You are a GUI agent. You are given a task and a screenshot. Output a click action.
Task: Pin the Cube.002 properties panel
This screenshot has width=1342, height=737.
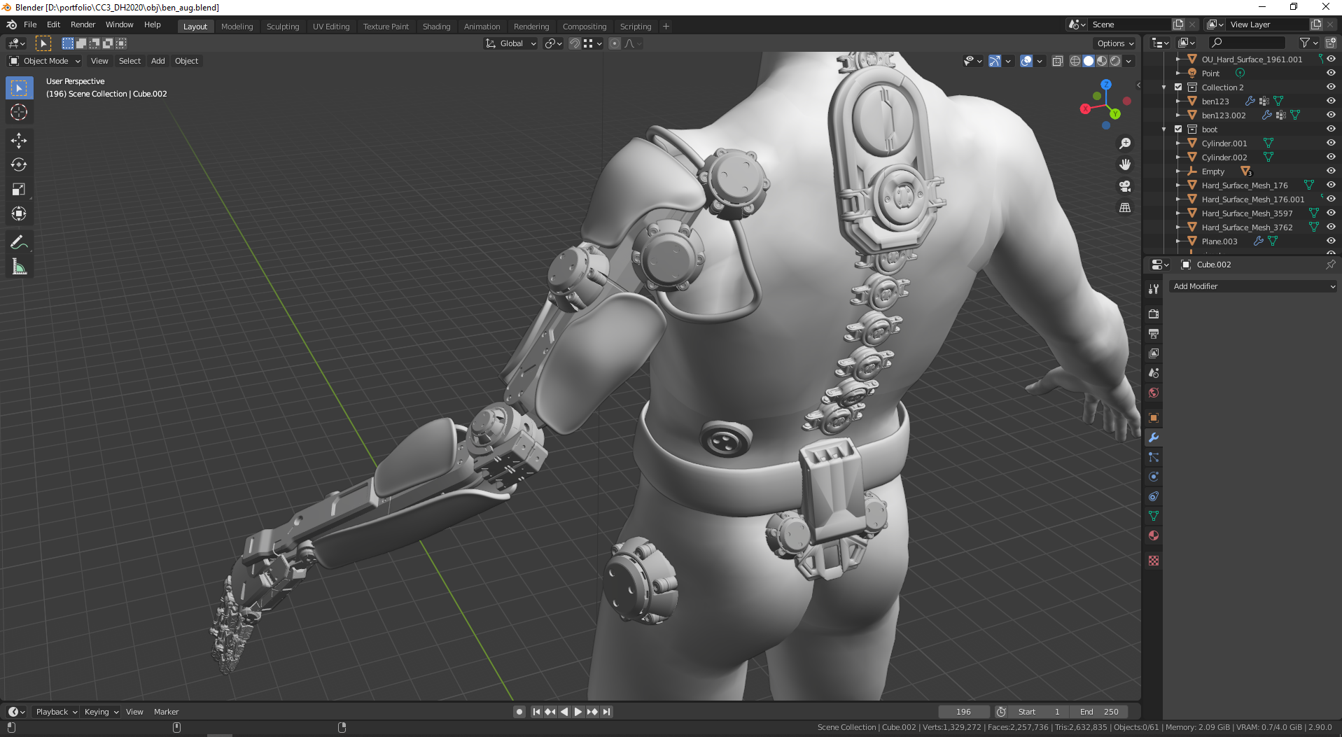(1330, 265)
